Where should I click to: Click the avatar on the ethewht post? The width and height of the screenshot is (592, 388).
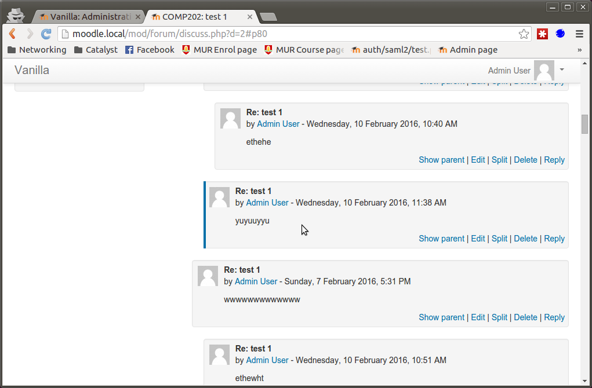point(219,355)
